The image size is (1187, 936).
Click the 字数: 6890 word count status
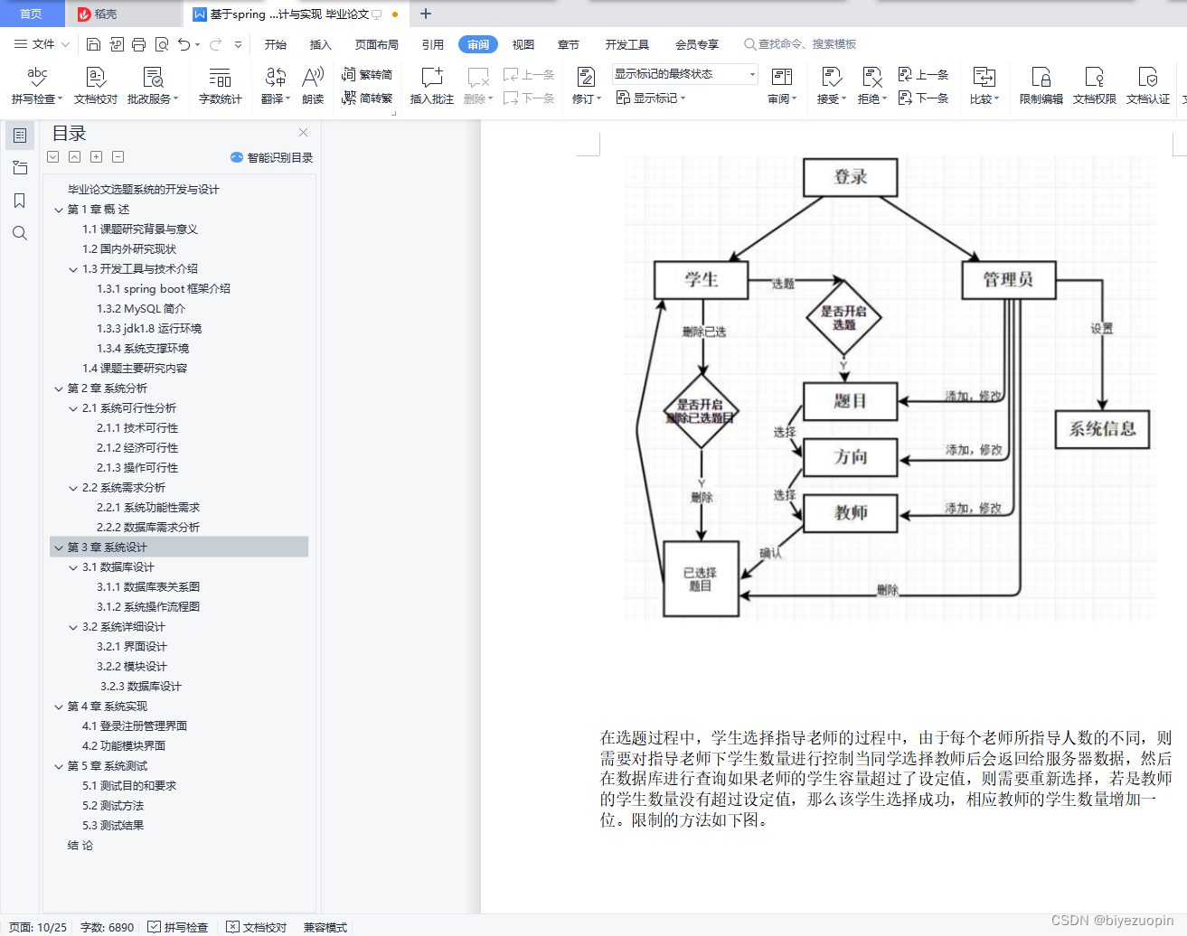[x=107, y=927]
